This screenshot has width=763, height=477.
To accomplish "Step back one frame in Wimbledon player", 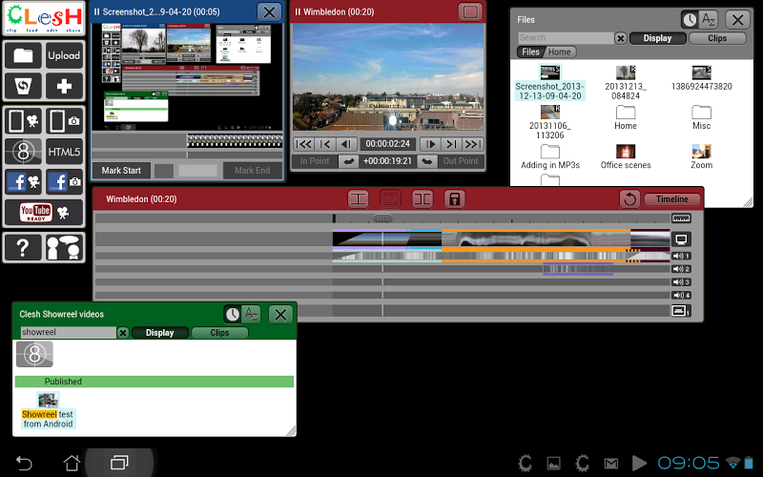I will [346, 144].
